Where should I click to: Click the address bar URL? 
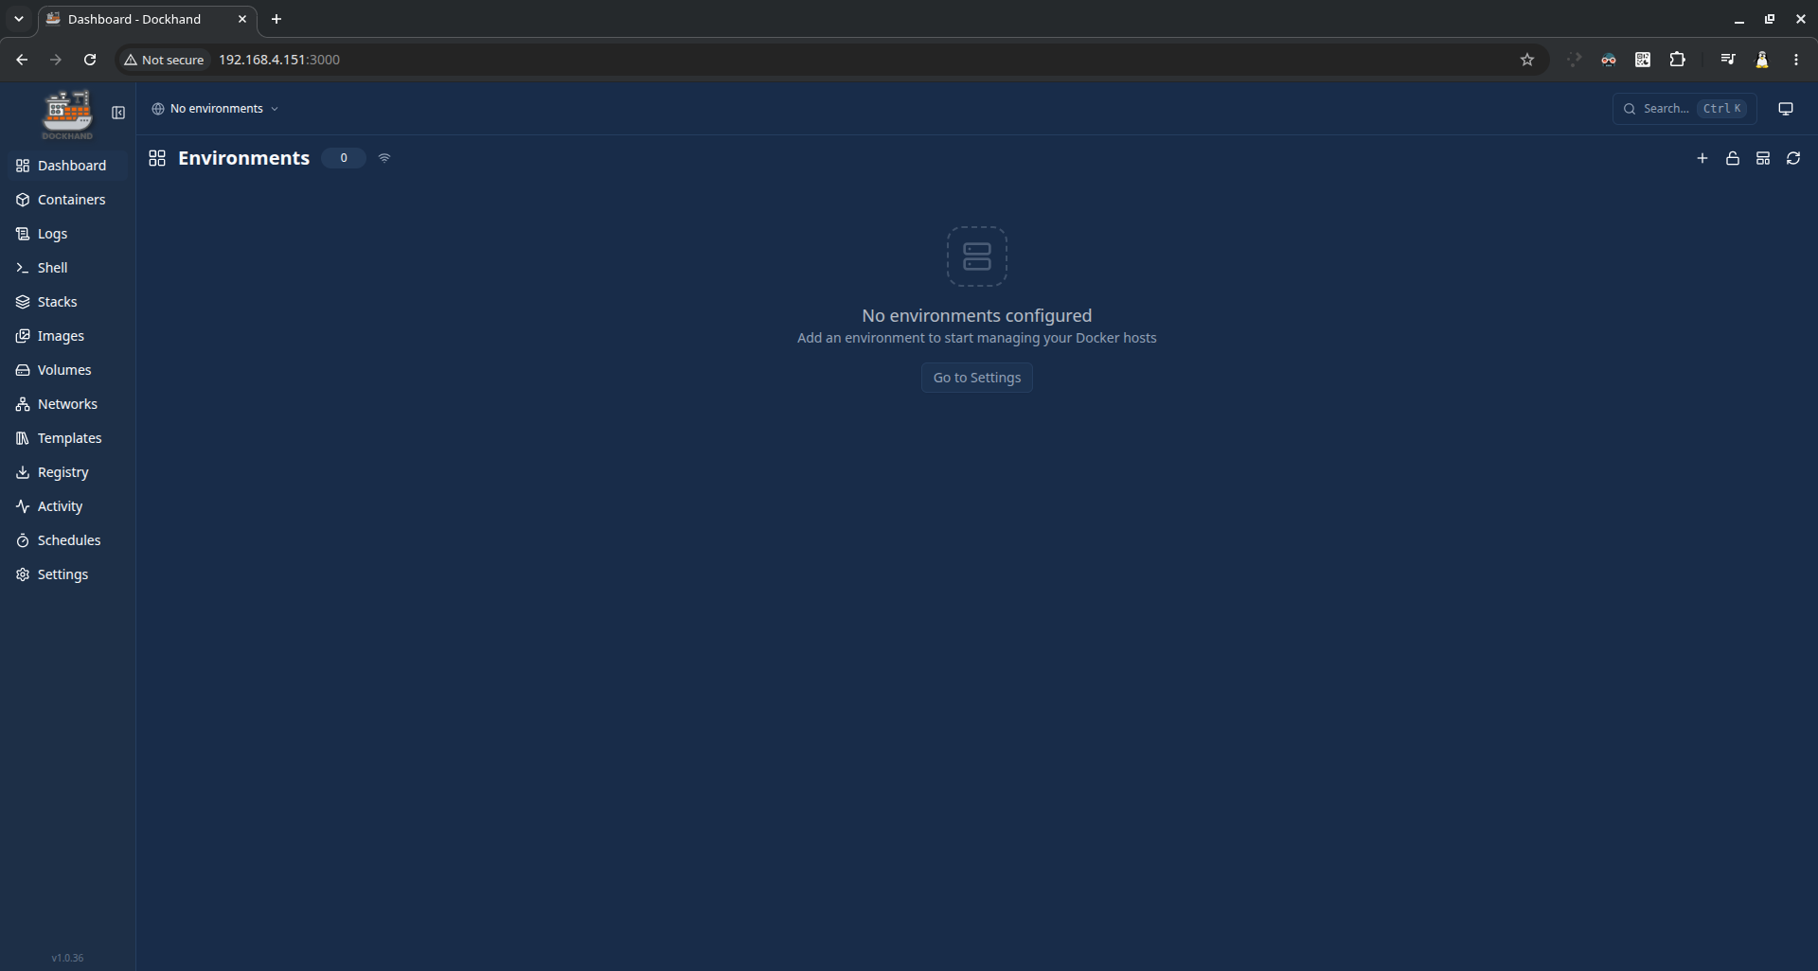[x=279, y=60]
